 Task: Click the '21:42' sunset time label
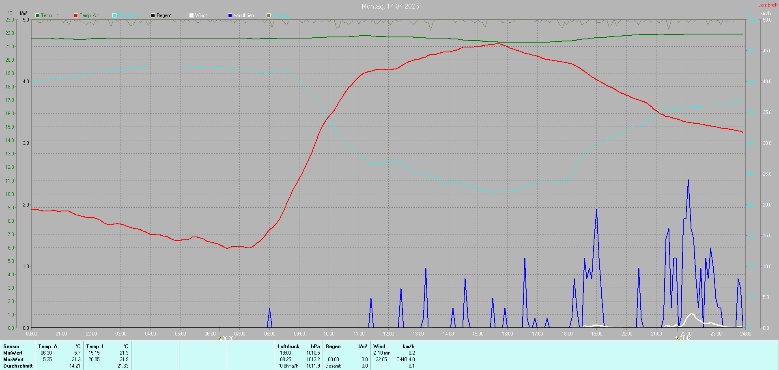(x=685, y=338)
